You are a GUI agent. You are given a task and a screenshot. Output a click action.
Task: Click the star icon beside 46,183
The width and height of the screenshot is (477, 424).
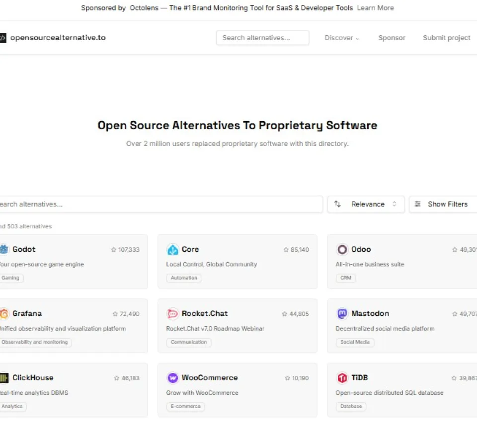[x=116, y=378]
